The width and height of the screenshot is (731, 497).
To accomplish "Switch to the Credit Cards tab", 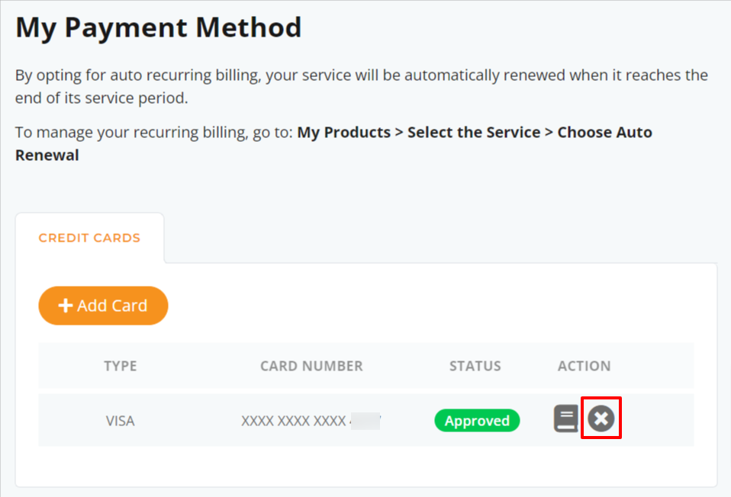I will pyautogui.click(x=89, y=238).
